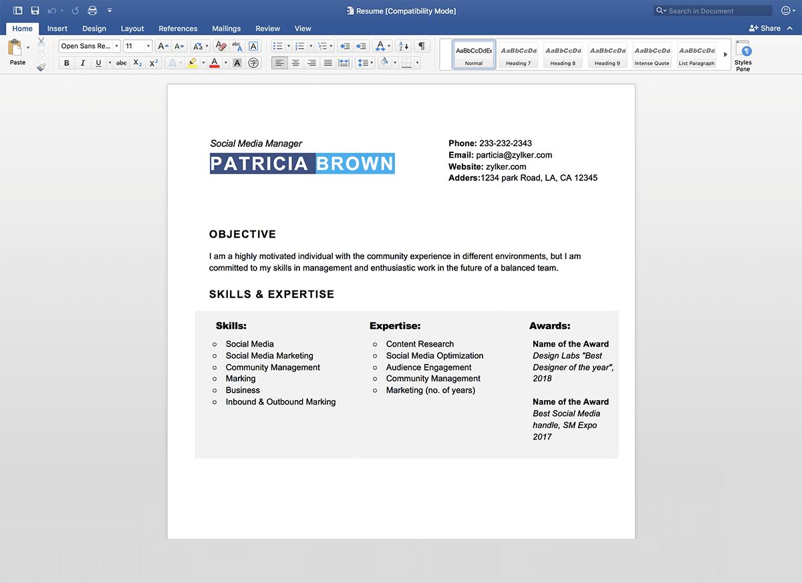Toggle Bold formatting

click(66, 63)
